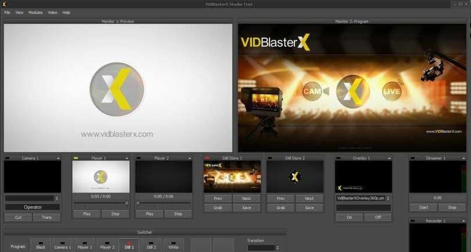Select Camera 1 source in the Switcher row
The height and width of the screenshot is (252, 471).
point(63,245)
